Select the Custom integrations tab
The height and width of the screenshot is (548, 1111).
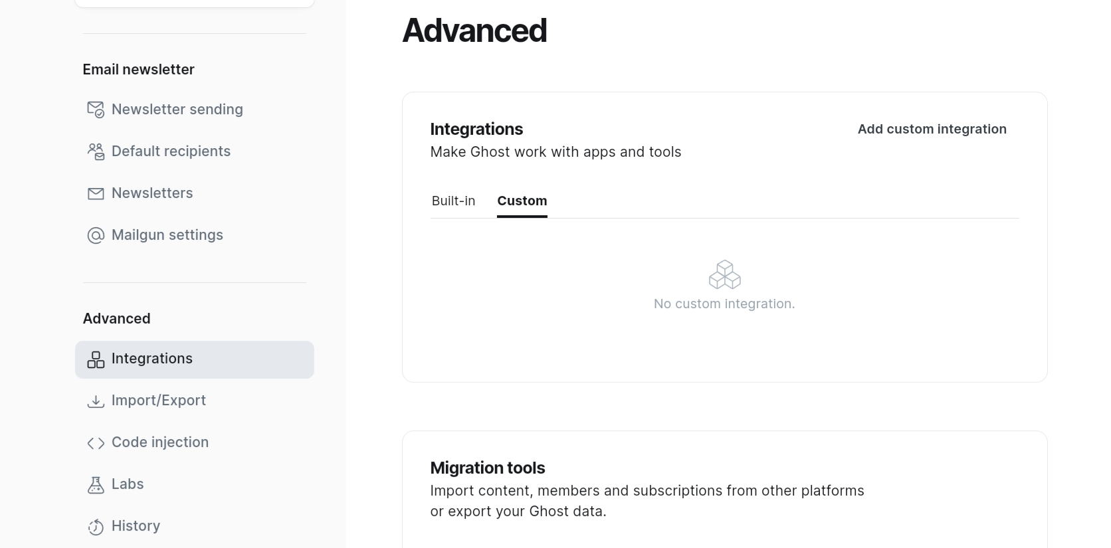click(x=522, y=201)
